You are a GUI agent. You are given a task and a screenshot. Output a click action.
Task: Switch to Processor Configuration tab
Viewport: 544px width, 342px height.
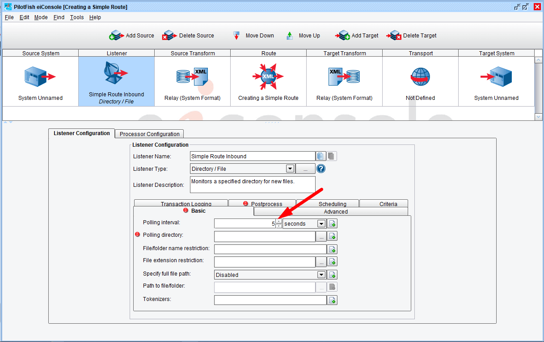[x=149, y=134]
